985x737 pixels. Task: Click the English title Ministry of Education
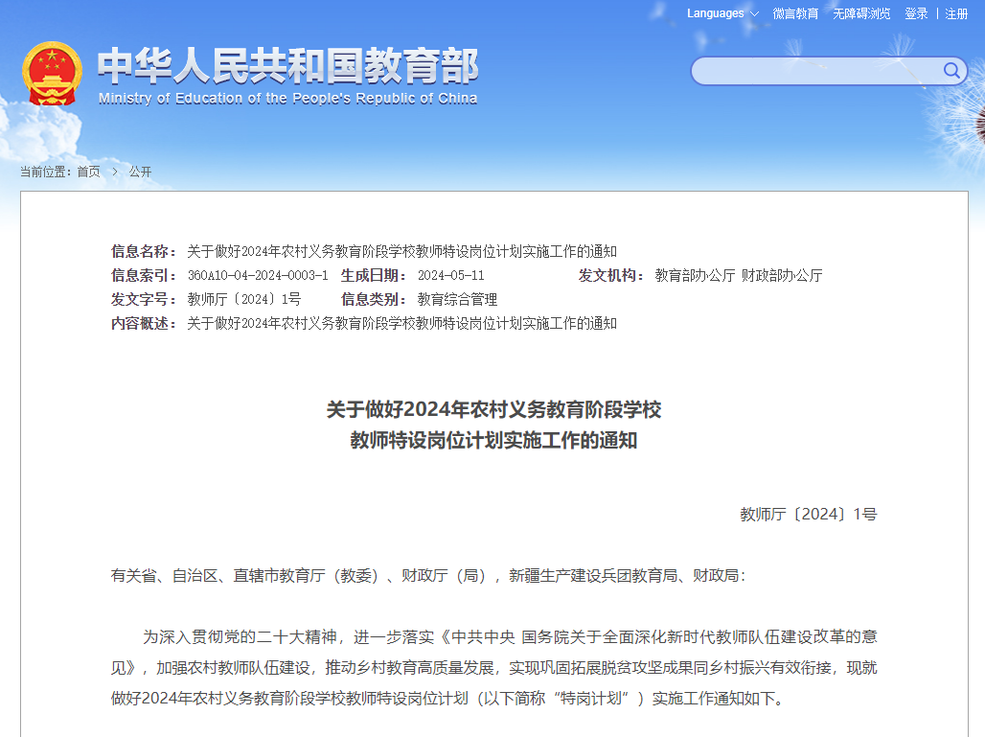[x=287, y=98]
